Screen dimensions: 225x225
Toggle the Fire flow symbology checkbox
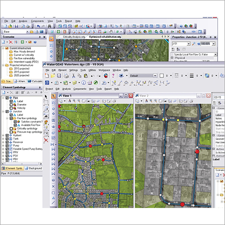(x=11, y=118)
